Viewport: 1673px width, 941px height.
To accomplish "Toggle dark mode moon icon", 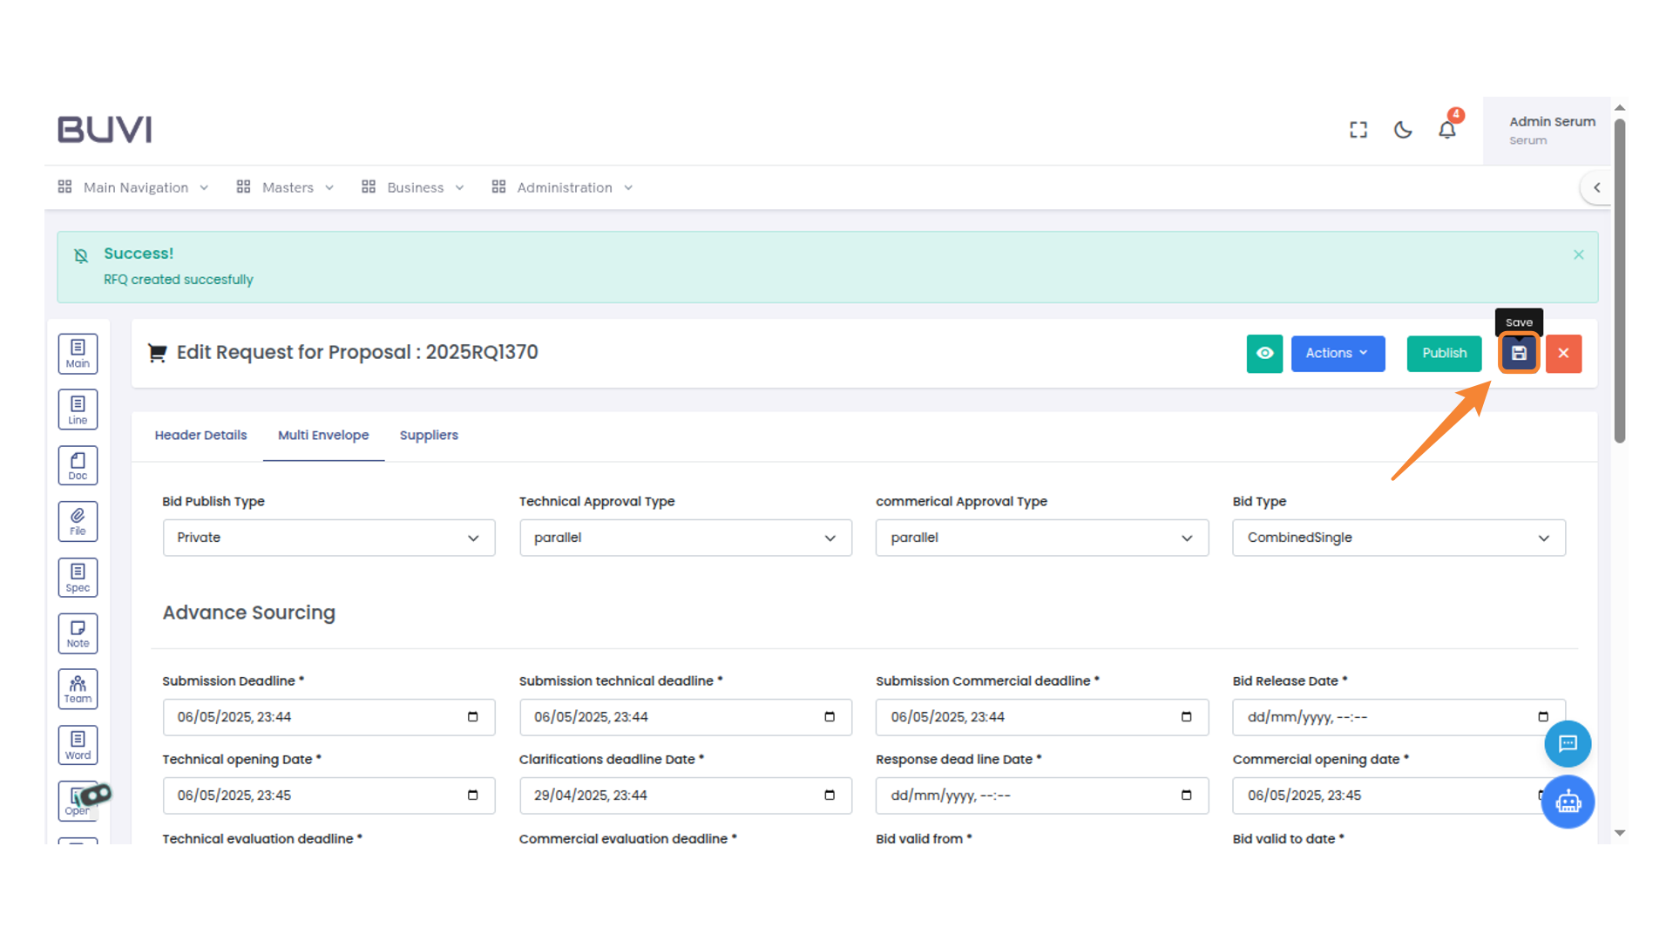I will coord(1403,131).
